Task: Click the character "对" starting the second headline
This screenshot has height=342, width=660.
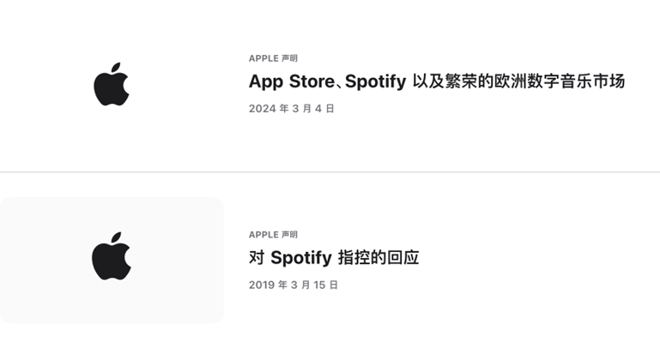Action: (x=257, y=257)
